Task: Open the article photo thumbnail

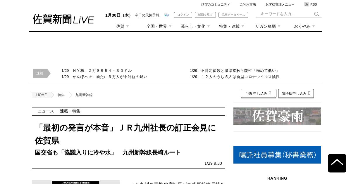Action: 76,182
